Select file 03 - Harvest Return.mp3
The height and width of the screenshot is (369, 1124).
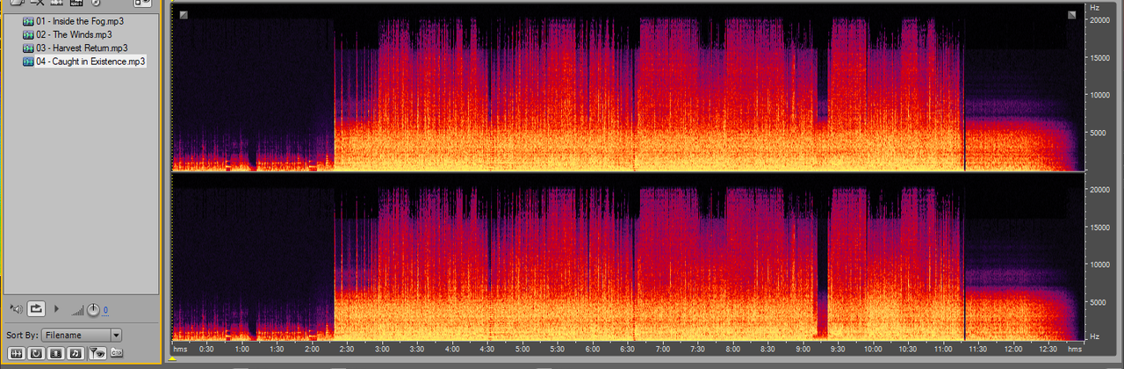(x=82, y=47)
